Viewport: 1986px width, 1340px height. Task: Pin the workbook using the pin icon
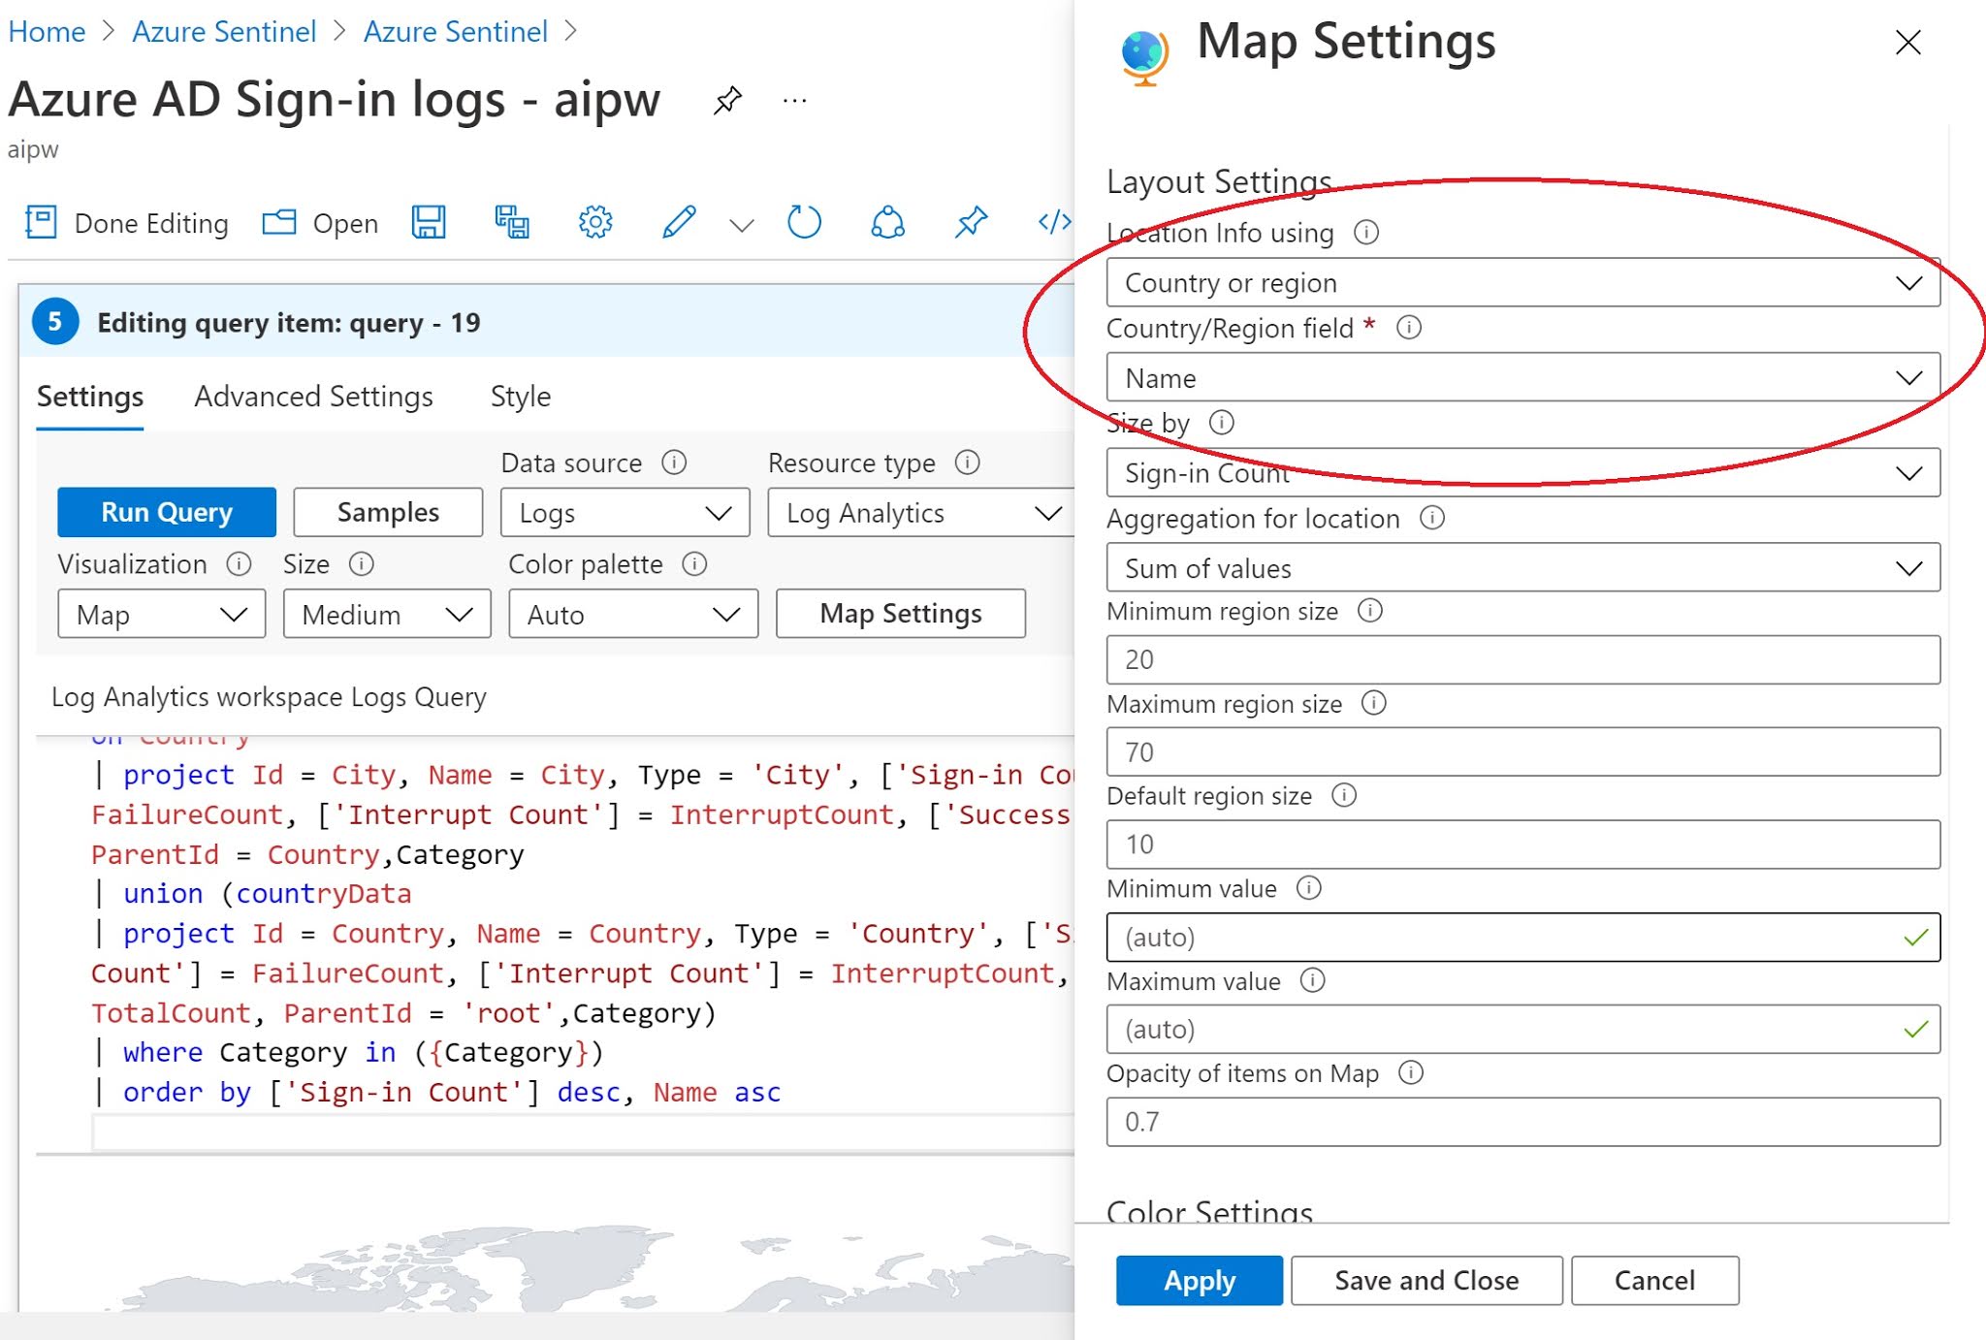click(x=969, y=222)
